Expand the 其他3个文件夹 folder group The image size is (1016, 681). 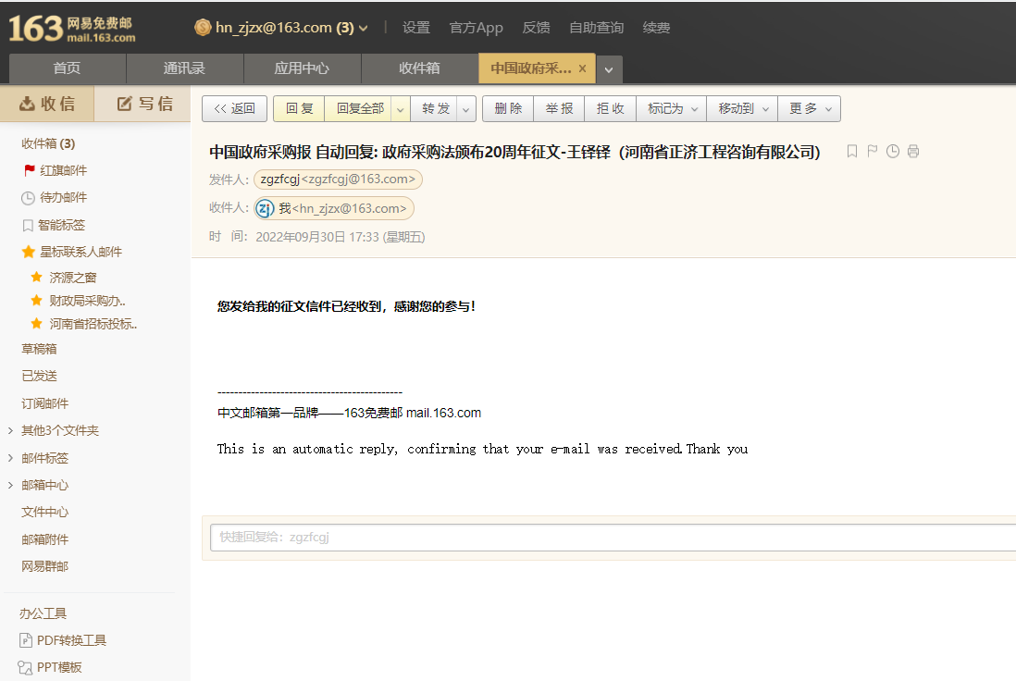pyautogui.click(x=10, y=430)
